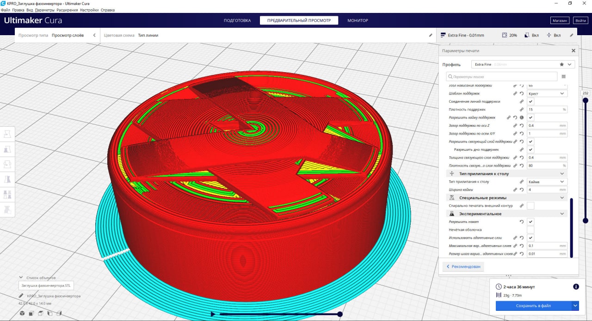
Task: Enable 'Спирально печатать внешний контур' checkbox
Action: pos(530,205)
